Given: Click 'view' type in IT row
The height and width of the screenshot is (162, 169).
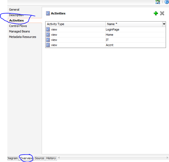Looking at the screenshot, I should tap(54, 40).
